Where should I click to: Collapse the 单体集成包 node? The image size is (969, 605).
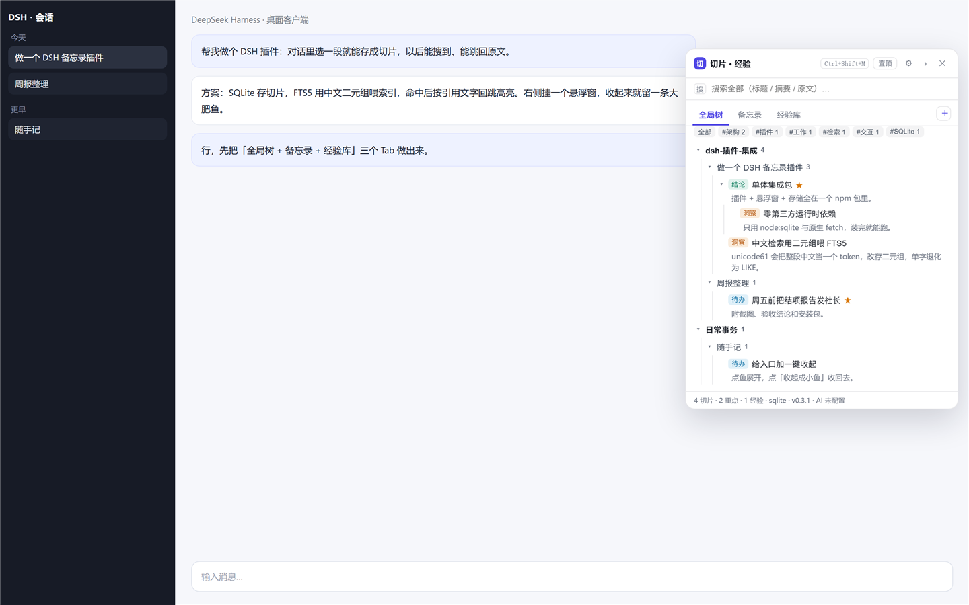[721, 184]
